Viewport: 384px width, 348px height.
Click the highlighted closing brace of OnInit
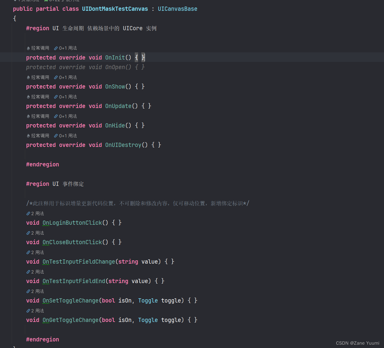click(143, 57)
